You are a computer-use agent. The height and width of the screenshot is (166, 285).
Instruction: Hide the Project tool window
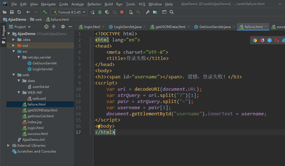coord(70,27)
